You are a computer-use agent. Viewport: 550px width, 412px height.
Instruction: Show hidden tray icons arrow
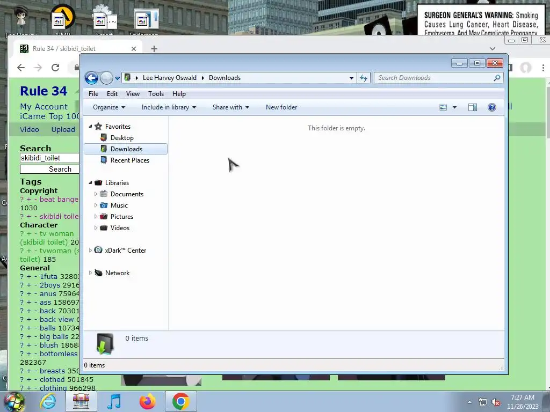469,402
